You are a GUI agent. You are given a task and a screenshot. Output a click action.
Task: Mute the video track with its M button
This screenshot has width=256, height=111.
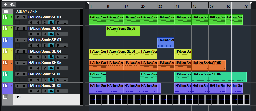tap(18, 97)
